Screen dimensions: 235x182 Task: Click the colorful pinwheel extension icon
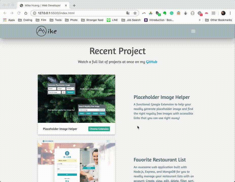click(151, 13)
